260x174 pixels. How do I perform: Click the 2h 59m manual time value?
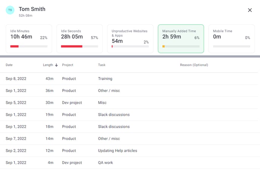(172, 37)
